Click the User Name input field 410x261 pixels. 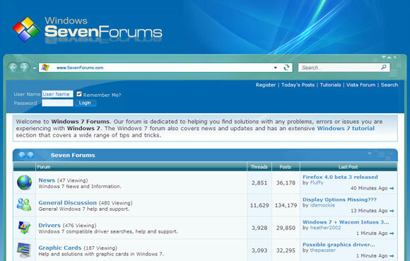point(57,94)
